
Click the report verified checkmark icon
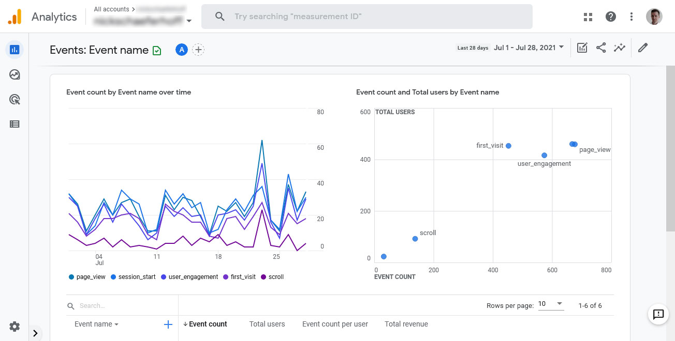click(157, 50)
